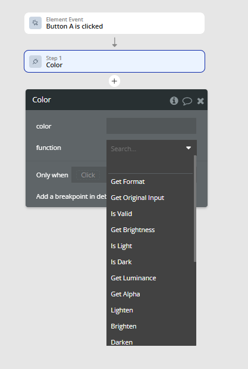Image resolution: width=248 pixels, height=369 pixels.
Task: Click the function dropdown list scrollbar
Action: tap(194, 208)
